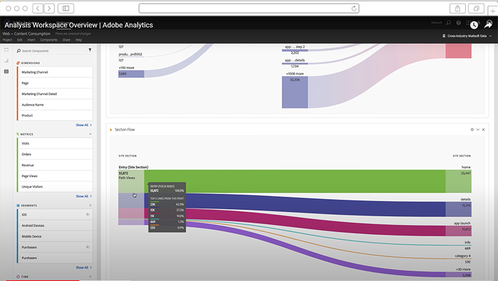Image resolution: width=498 pixels, height=281 pixels.
Task: Open the browser share button
Action: coord(458,9)
